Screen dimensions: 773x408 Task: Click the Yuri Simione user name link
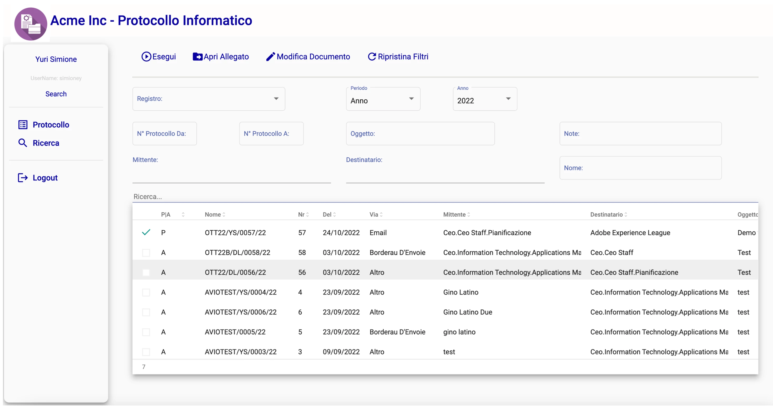[x=56, y=60]
